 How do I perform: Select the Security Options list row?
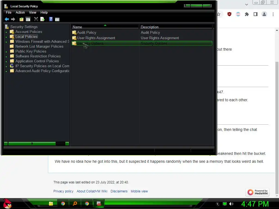pos(142,43)
